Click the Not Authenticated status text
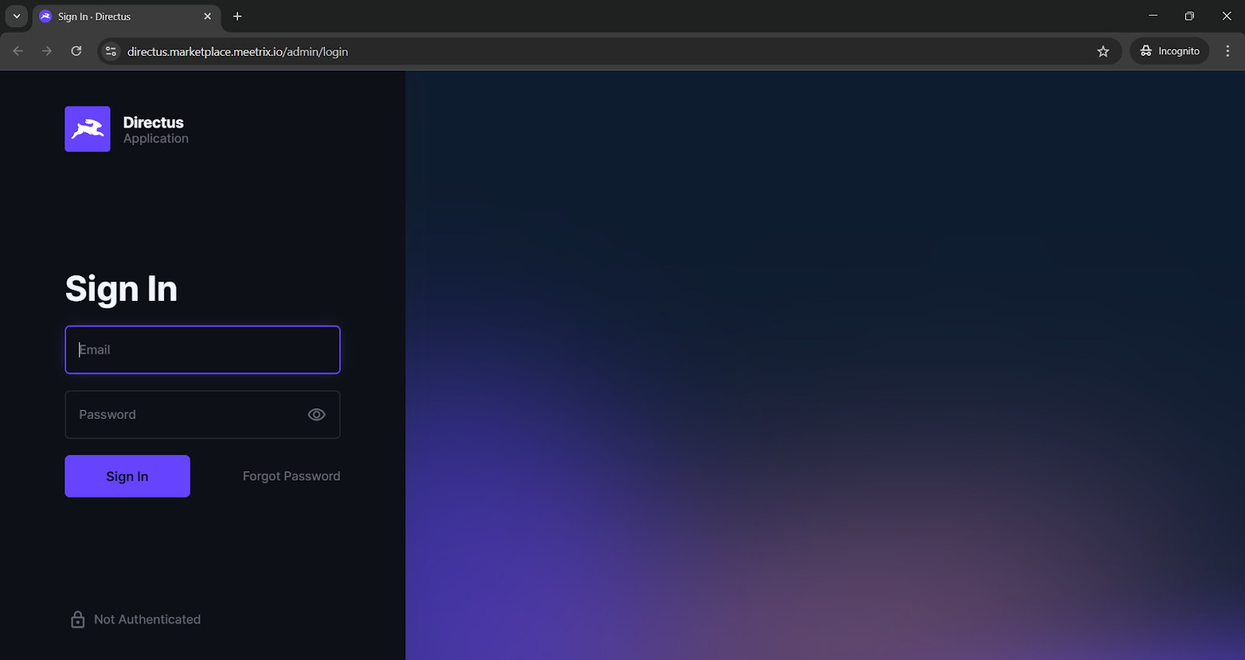The image size is (1245, 660). tap(147, 620)
